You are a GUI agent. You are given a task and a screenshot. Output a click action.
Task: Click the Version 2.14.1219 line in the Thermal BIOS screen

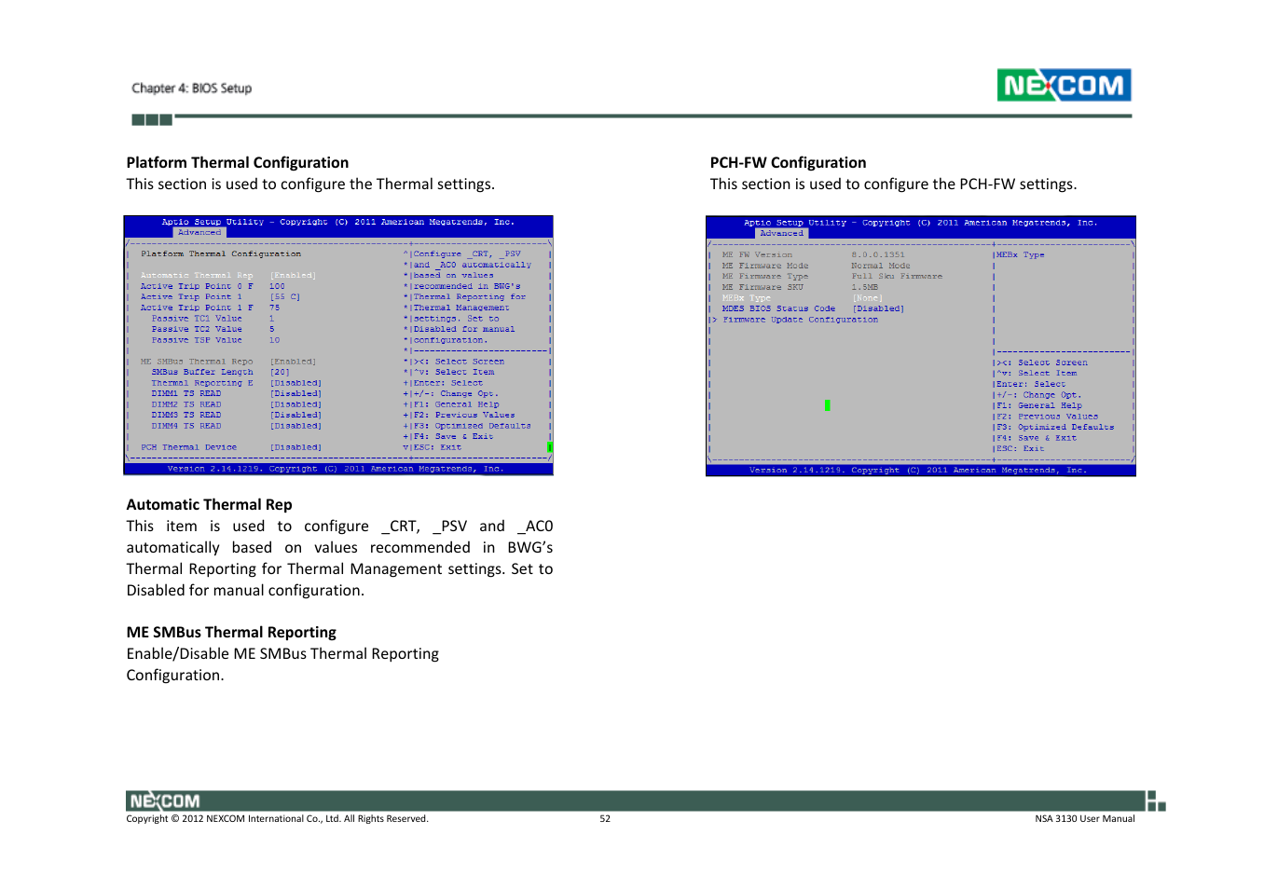(x=336, y=469)
